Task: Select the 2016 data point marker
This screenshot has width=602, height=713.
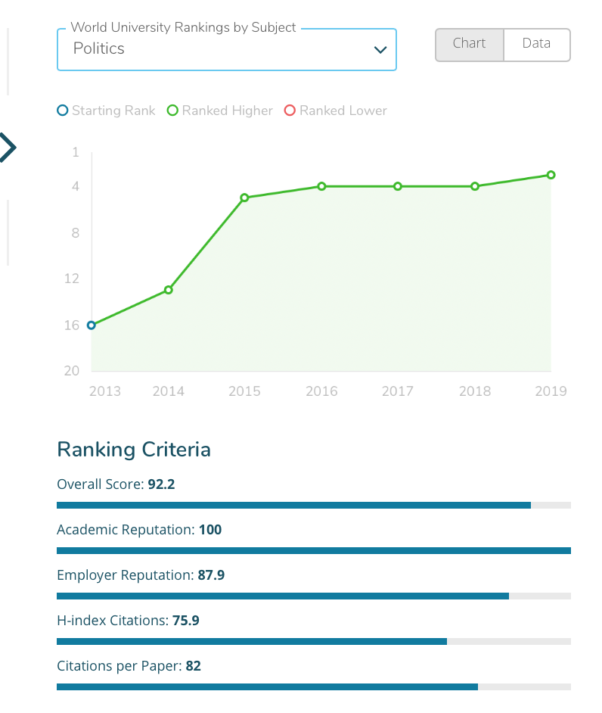Action: 321,186
